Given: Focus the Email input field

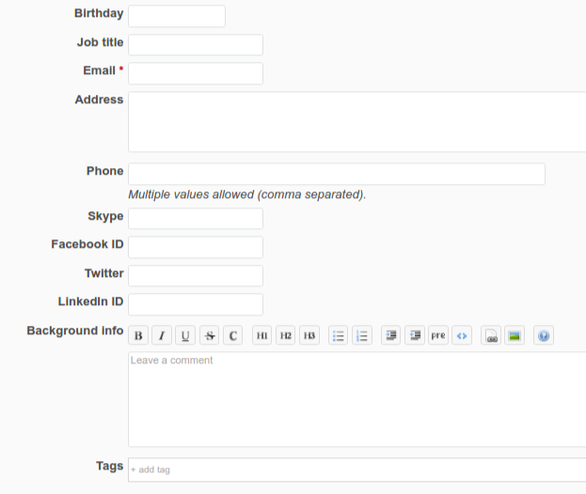Looking at the screenshot, I should (x=196, y=73).
